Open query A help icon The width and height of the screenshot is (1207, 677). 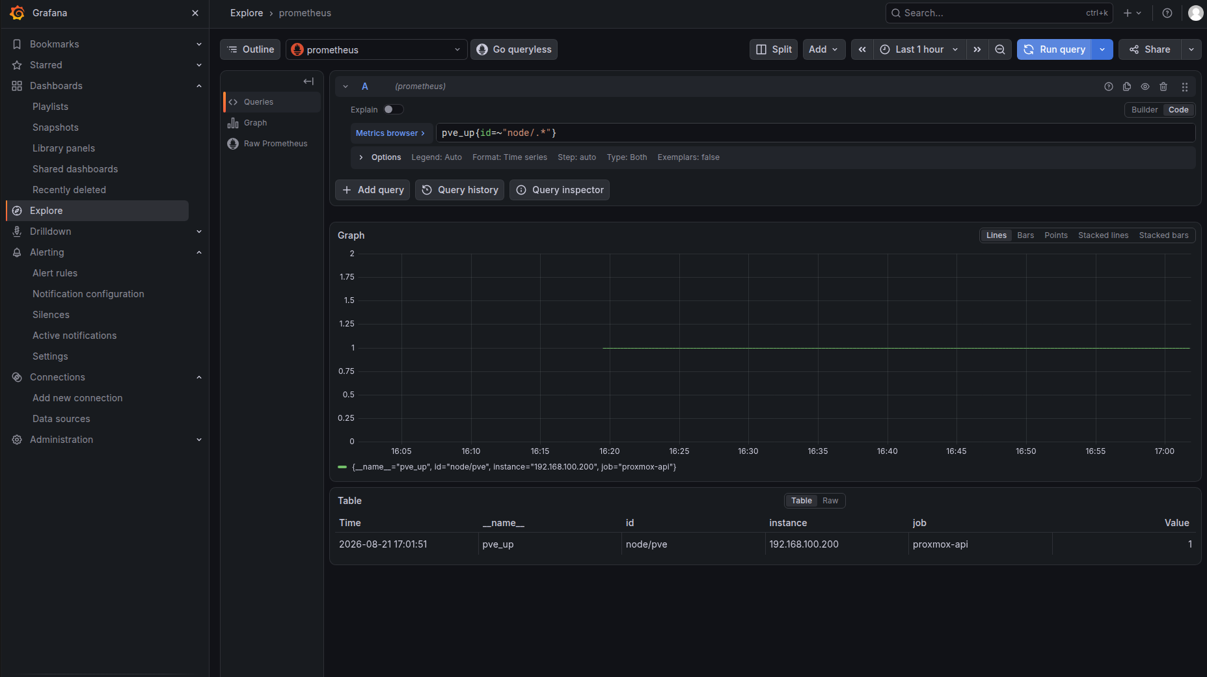pos(1109,86)
